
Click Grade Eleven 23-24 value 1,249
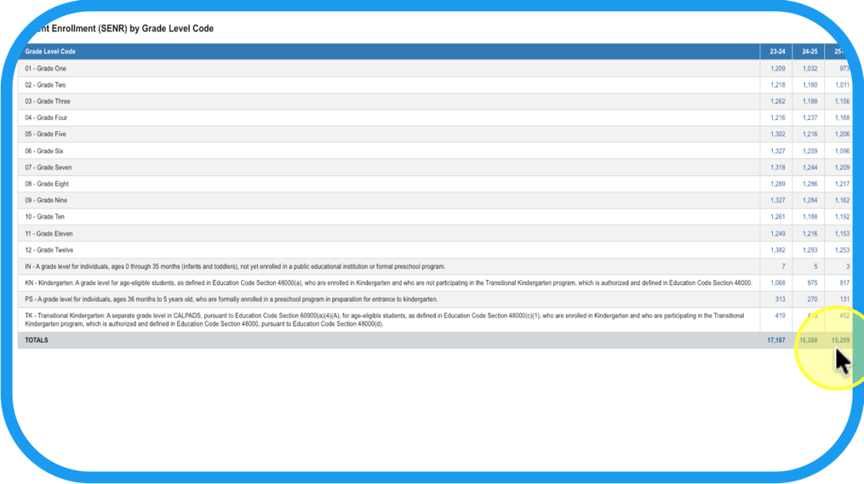777,233
